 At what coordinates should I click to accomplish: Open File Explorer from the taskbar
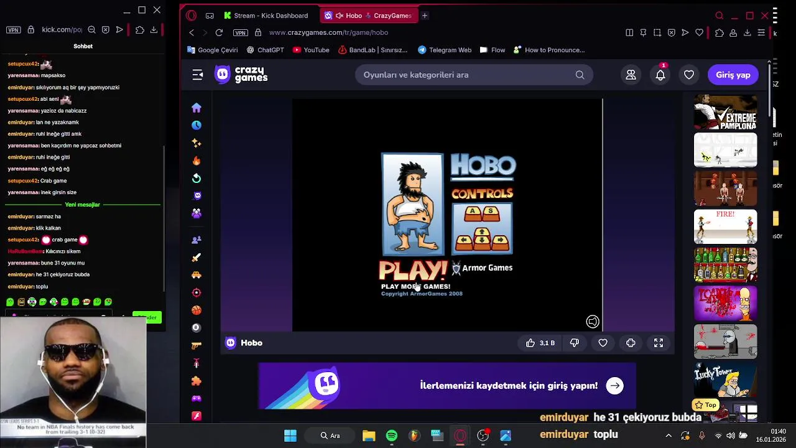click(369, 435)
